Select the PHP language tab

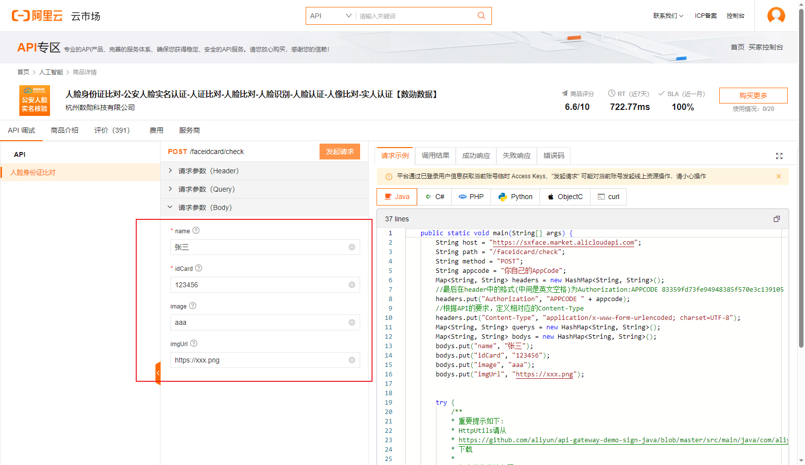[471, 197]
